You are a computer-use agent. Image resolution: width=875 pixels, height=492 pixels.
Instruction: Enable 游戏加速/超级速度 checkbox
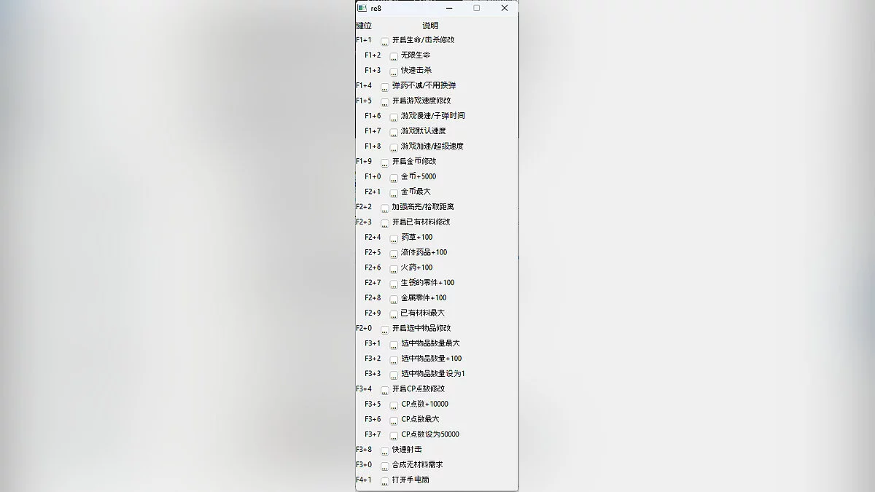click(x=394, y=147)
